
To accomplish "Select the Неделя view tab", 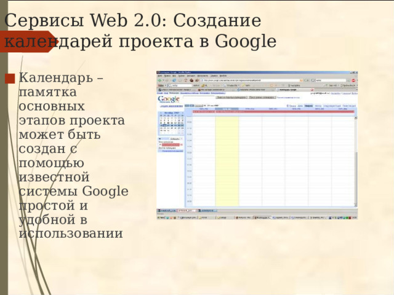I will [x=308, y=106].
